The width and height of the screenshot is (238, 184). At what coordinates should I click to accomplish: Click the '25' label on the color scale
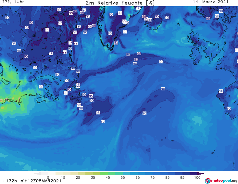[78, 177]
